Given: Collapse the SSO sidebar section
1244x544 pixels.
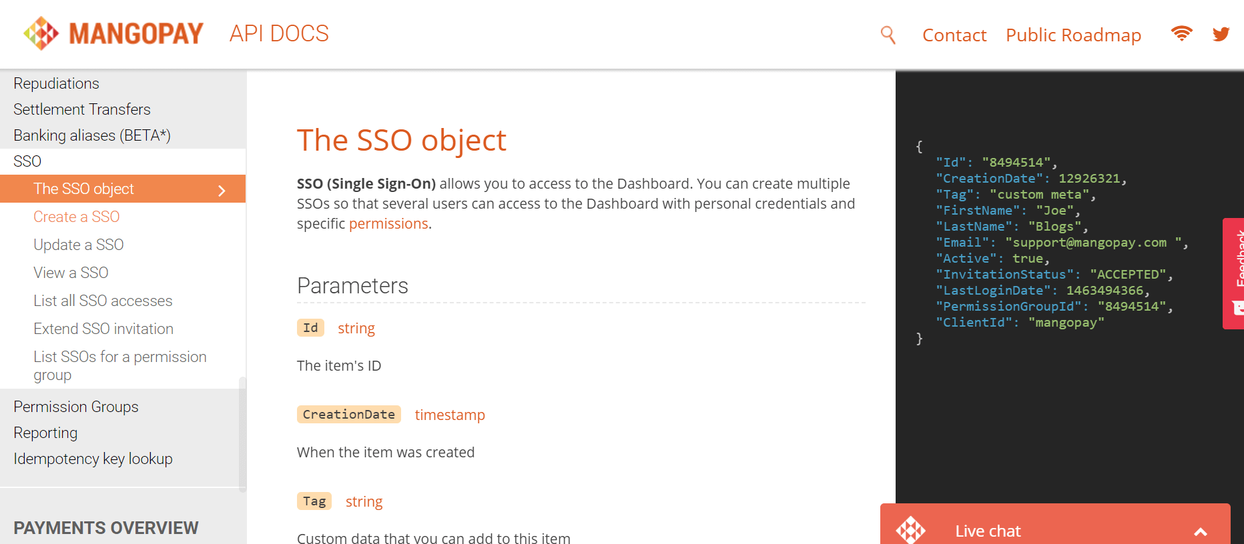Looking at the screenshot, I should [27, 161].
